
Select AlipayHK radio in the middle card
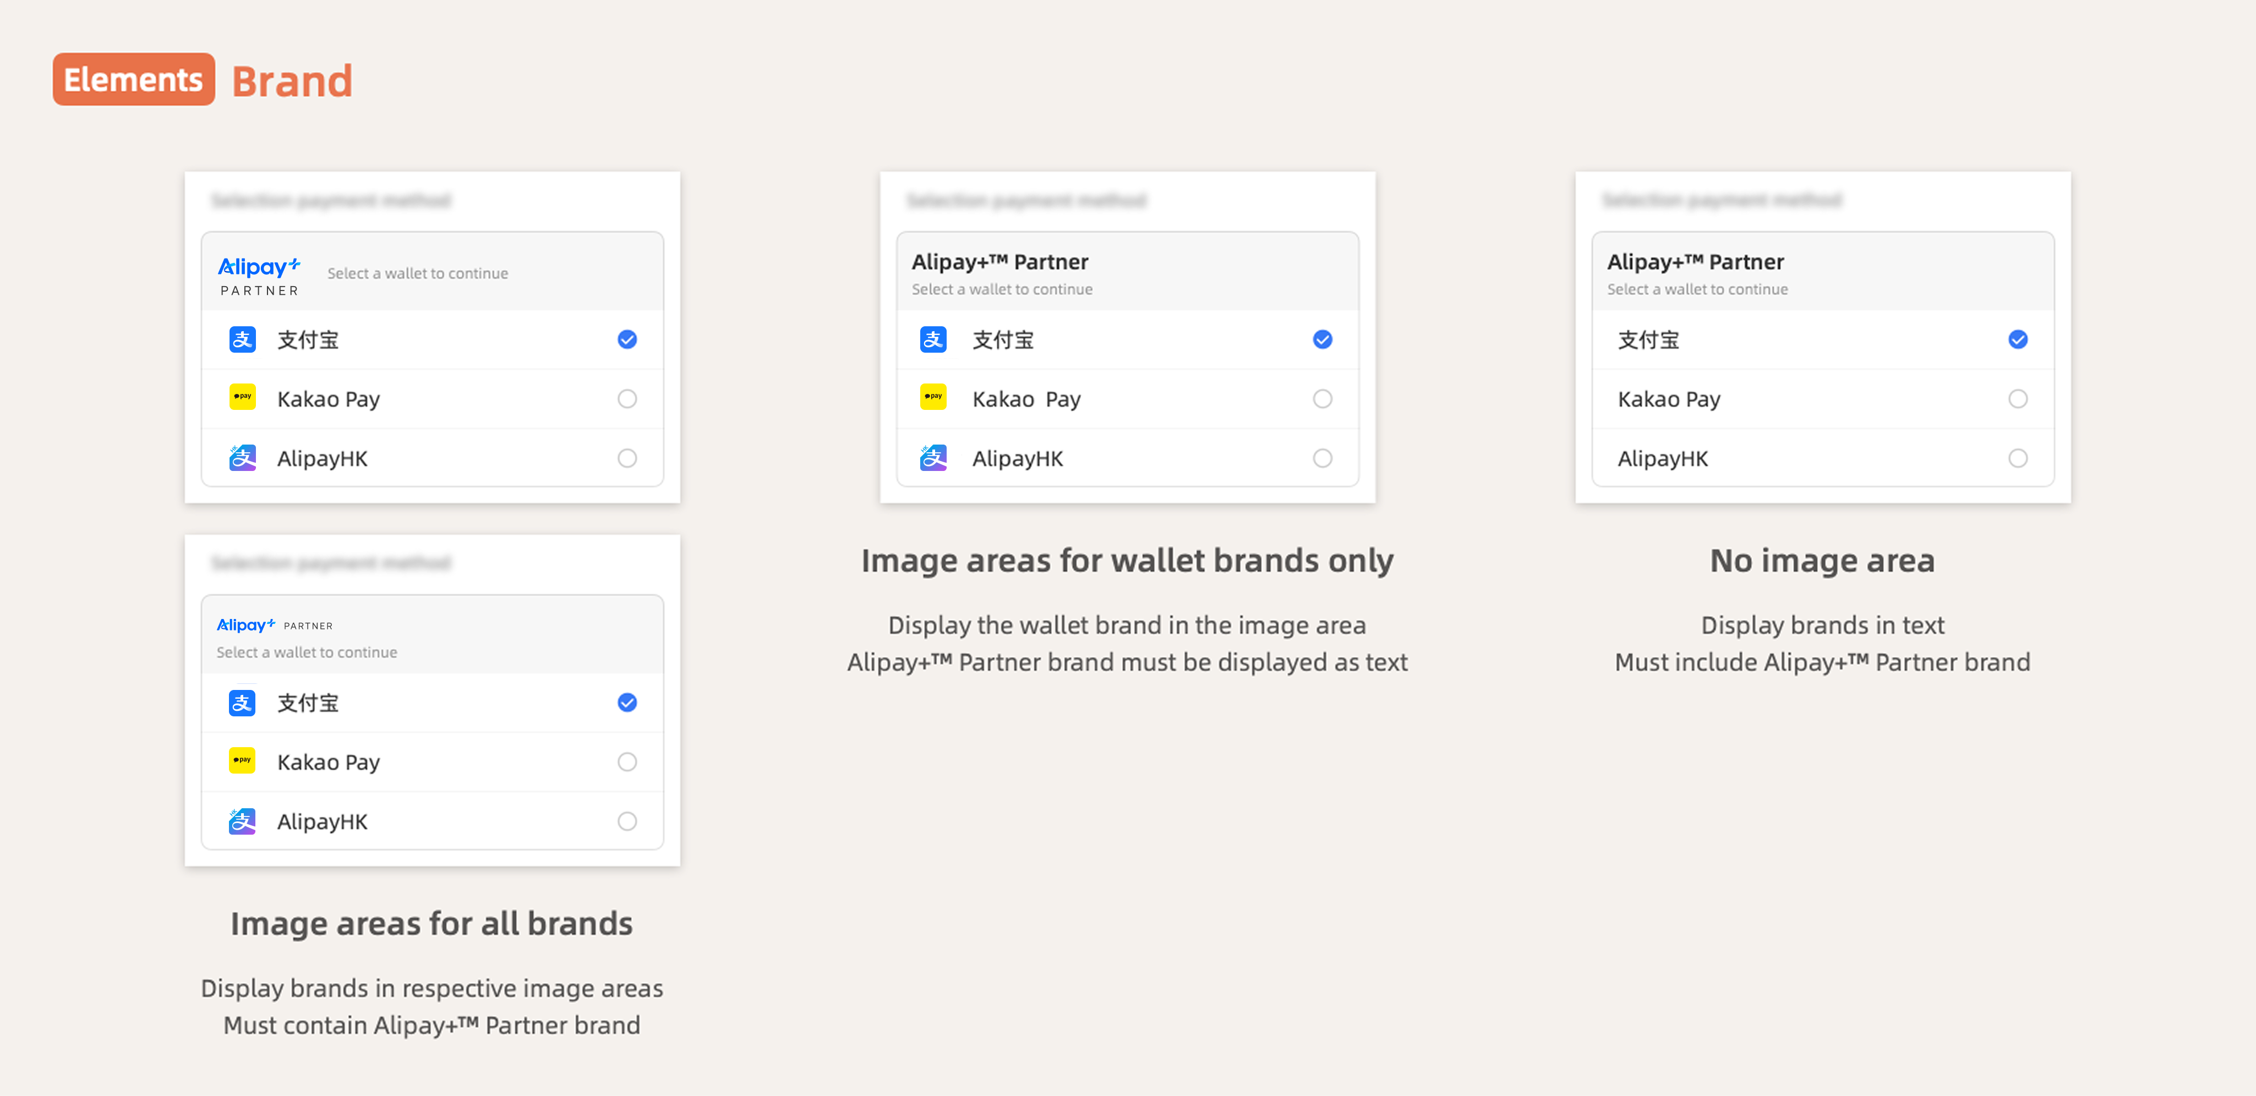[x=1323, y=458]
